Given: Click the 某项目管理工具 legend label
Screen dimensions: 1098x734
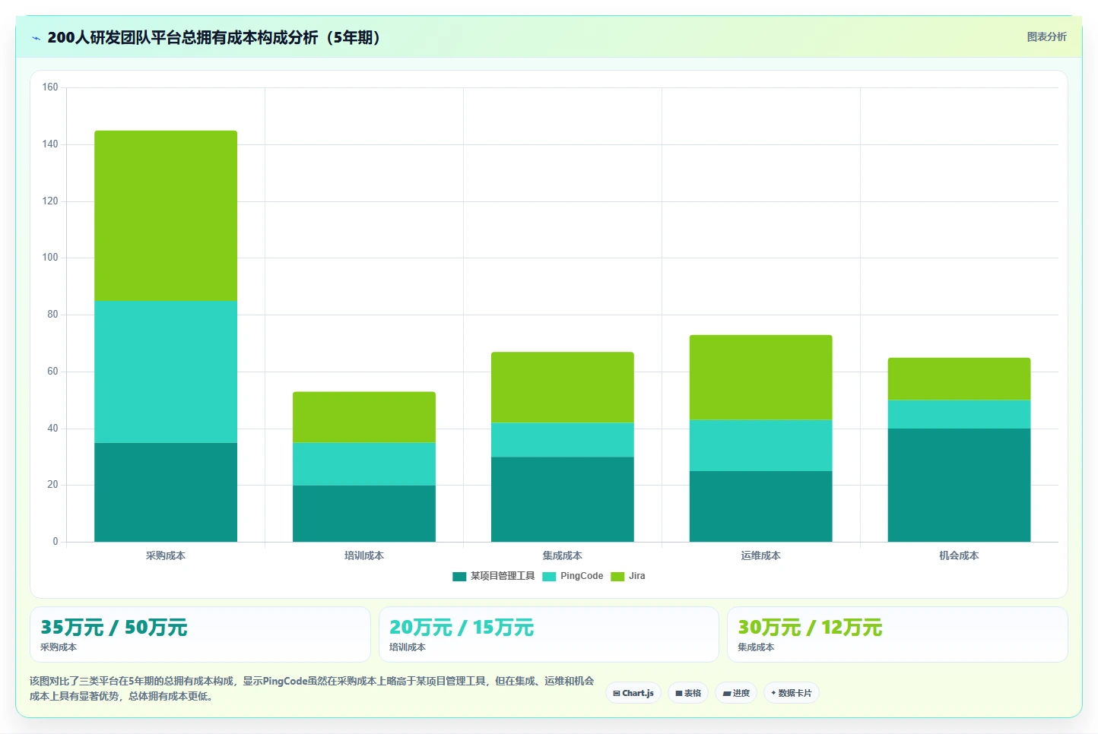Looking at the screenshot, I should click(503, 576).
